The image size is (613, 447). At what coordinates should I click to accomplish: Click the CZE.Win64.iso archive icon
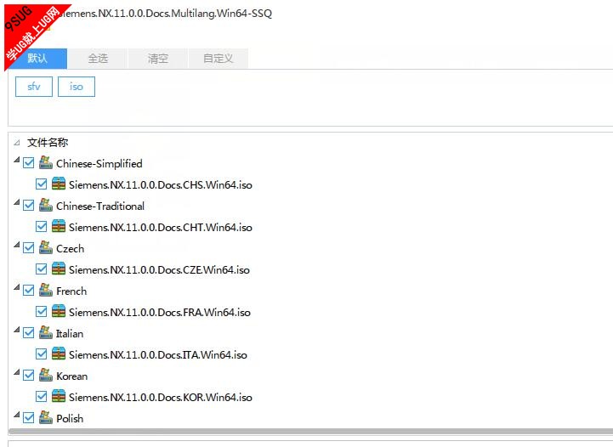pos(59,269)
